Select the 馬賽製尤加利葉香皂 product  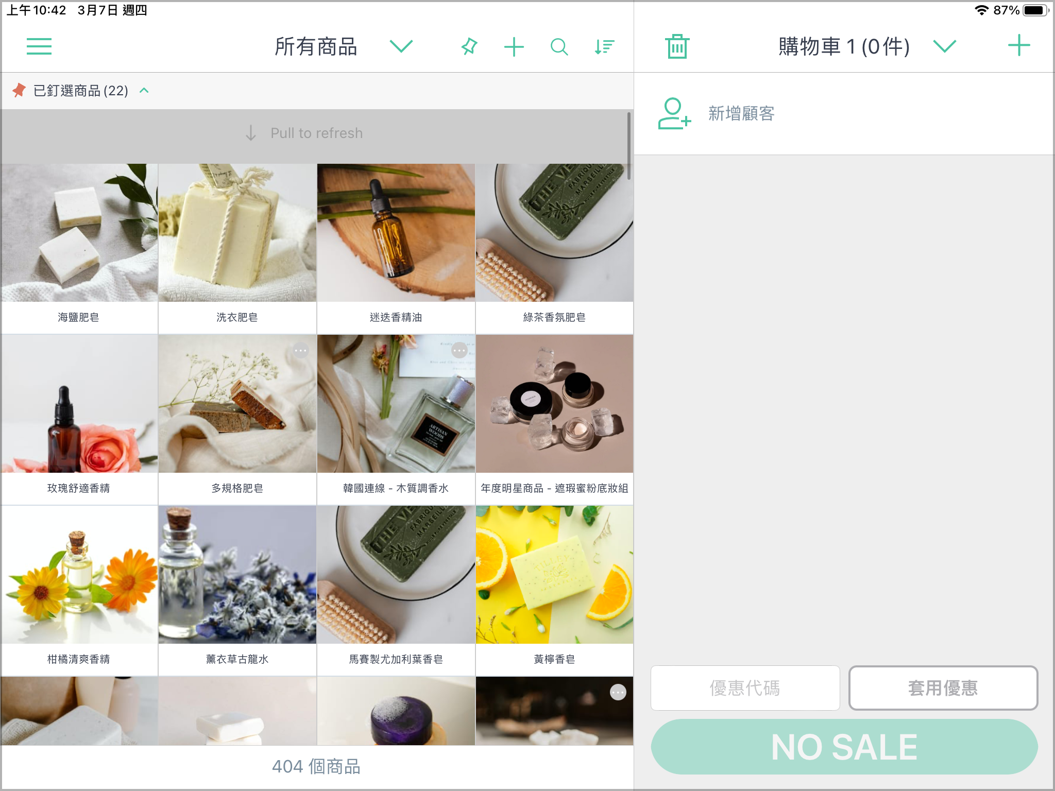coord(396,591)
